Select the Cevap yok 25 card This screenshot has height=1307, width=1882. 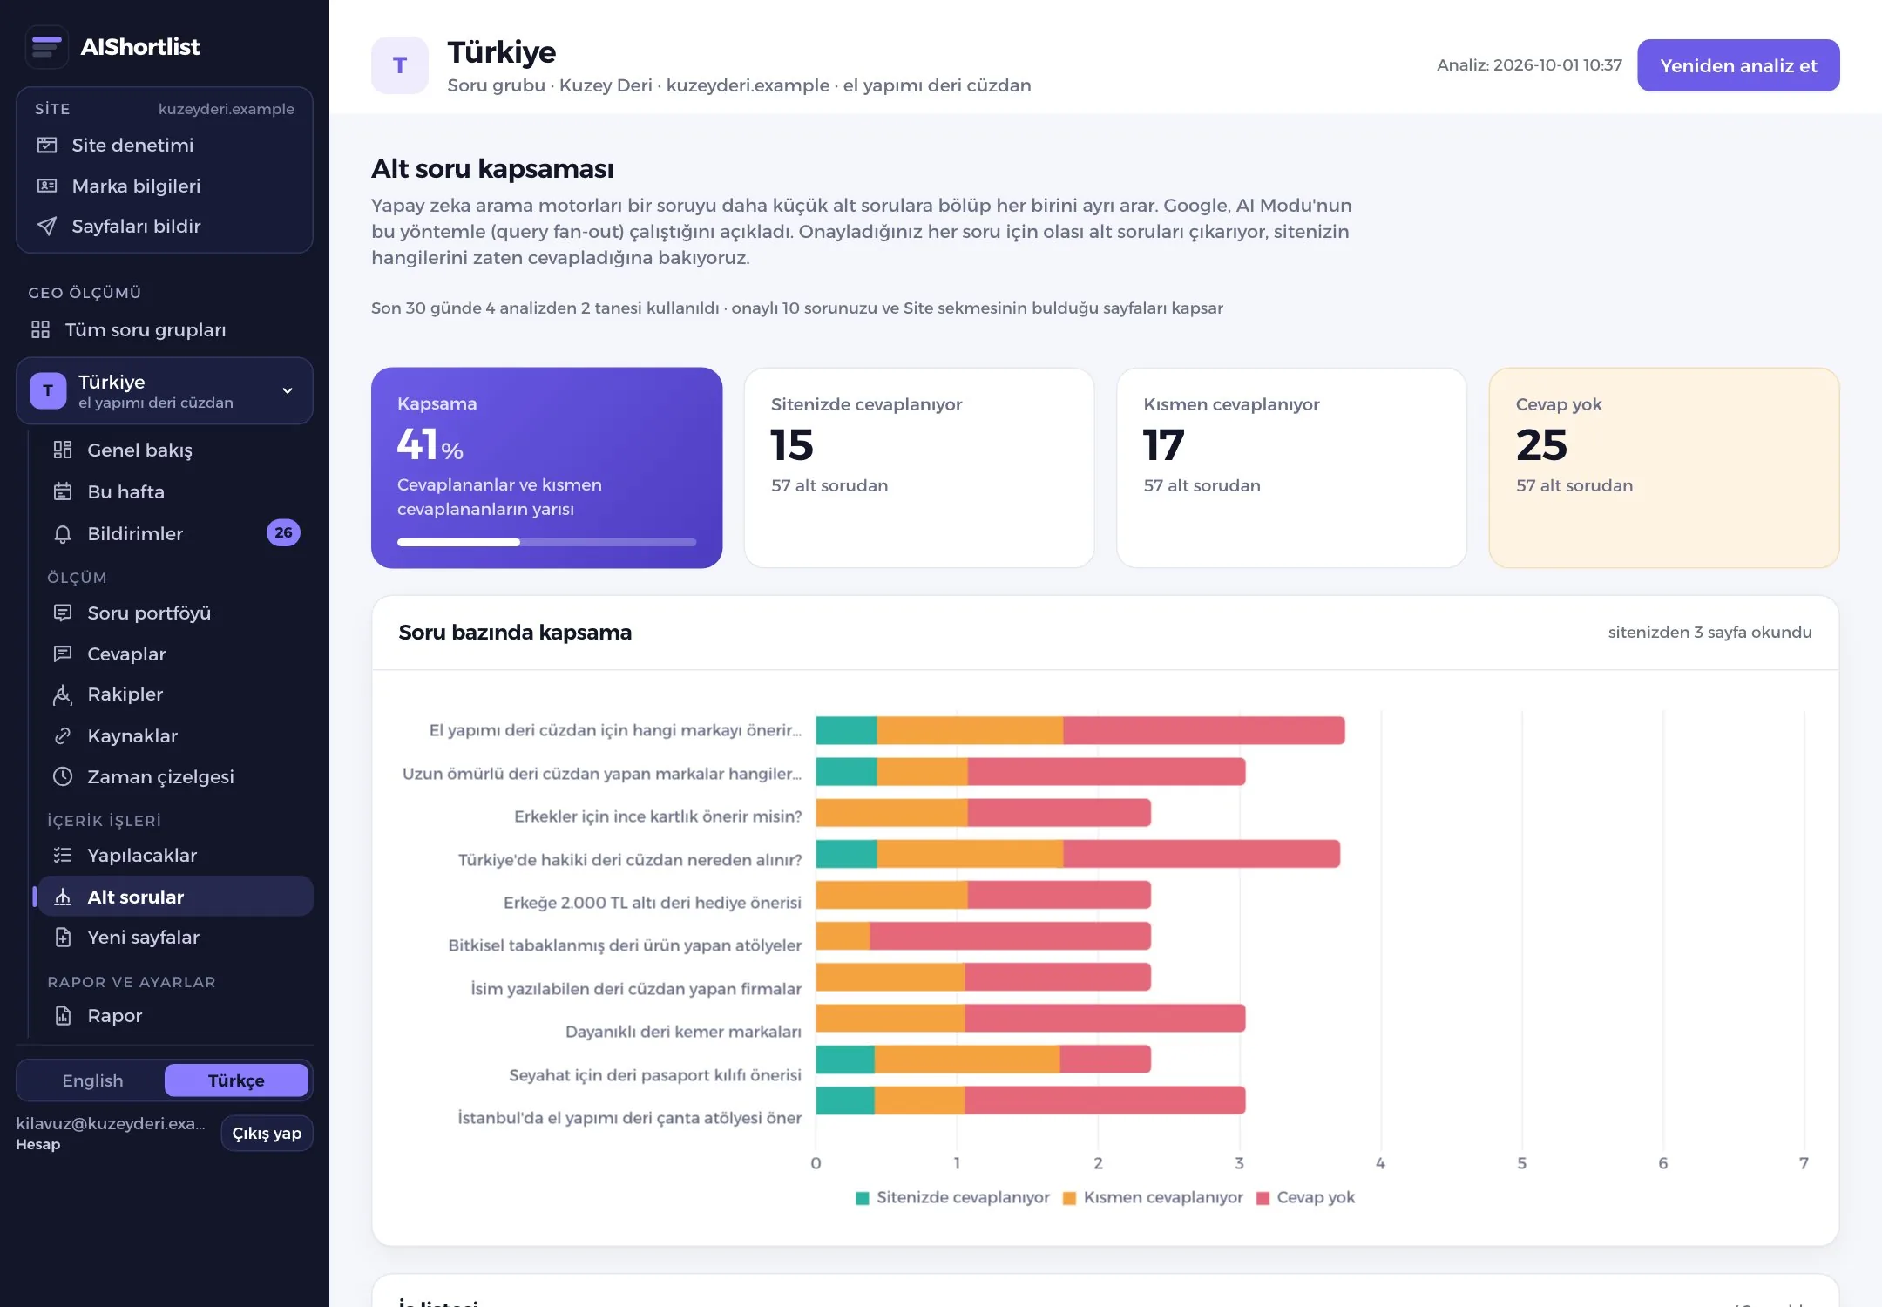(1663, 468)
